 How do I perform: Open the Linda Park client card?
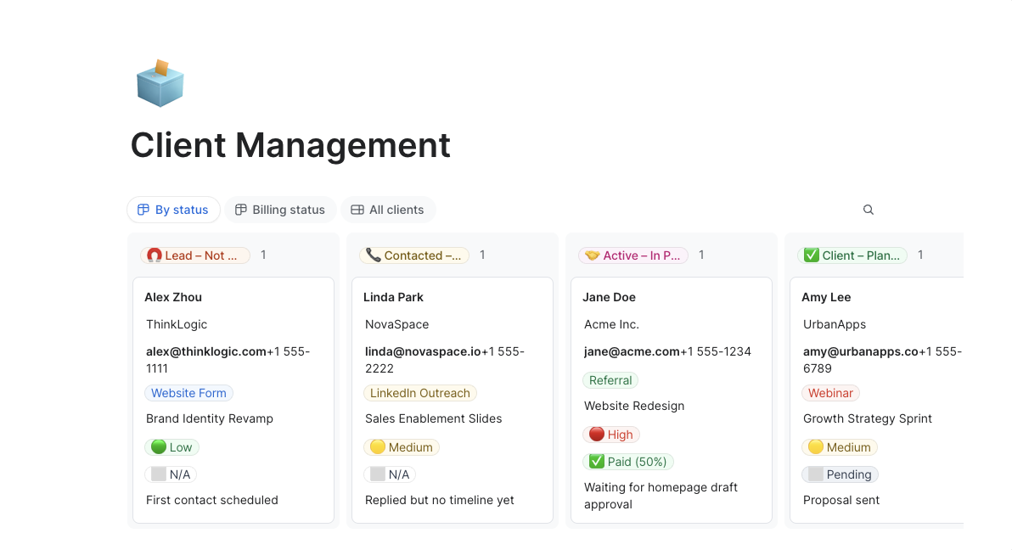pyautogui.click(x=393, y=297)
